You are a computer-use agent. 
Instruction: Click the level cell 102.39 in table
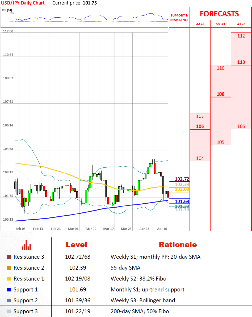(78, 268)
